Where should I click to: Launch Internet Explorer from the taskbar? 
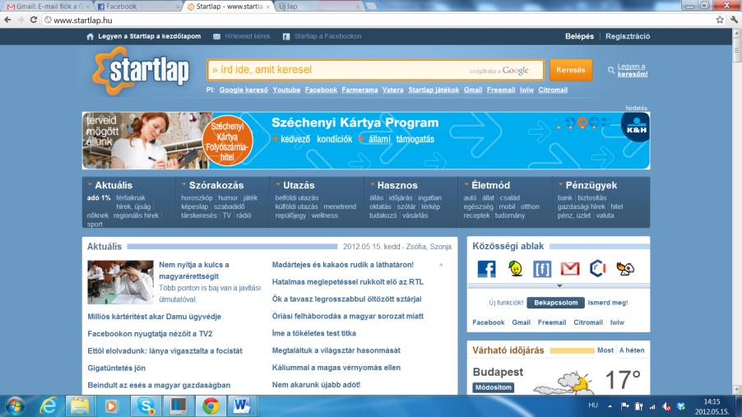[49, 406]
